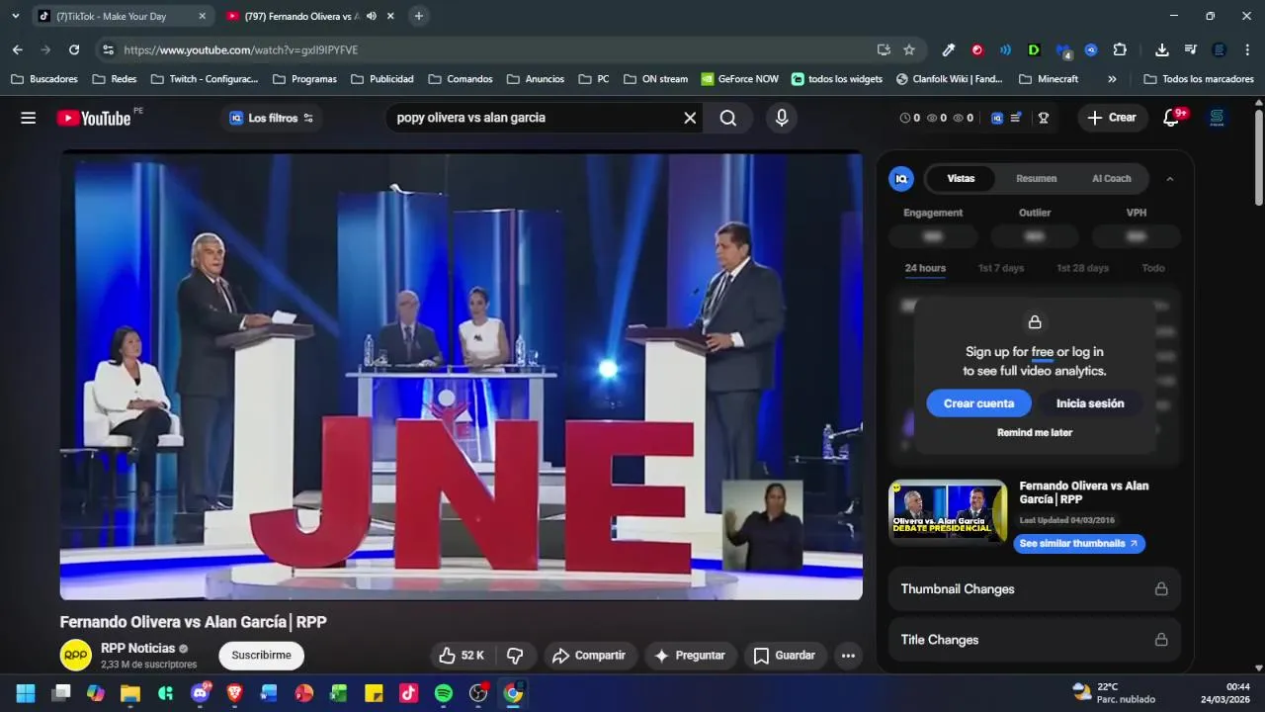Select the 24 hours range tab

pyautogui.click(x=925, y=268)
